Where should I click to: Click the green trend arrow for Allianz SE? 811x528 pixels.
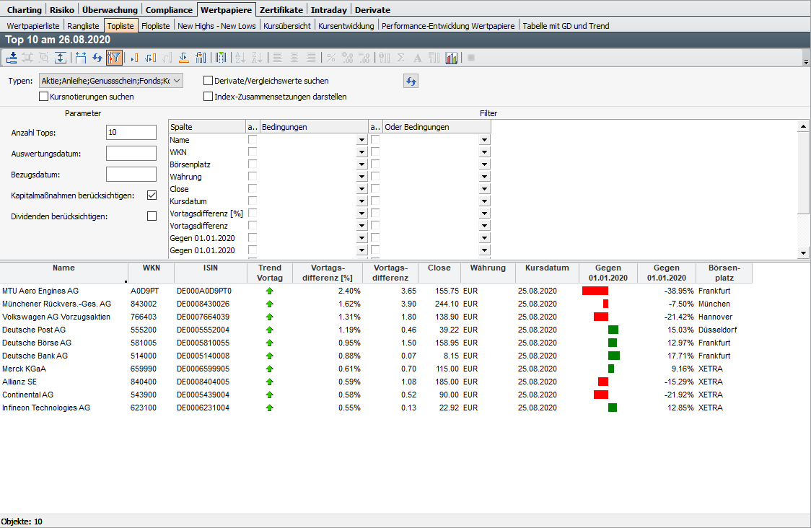pyautogui.click(x=270, y=382)
